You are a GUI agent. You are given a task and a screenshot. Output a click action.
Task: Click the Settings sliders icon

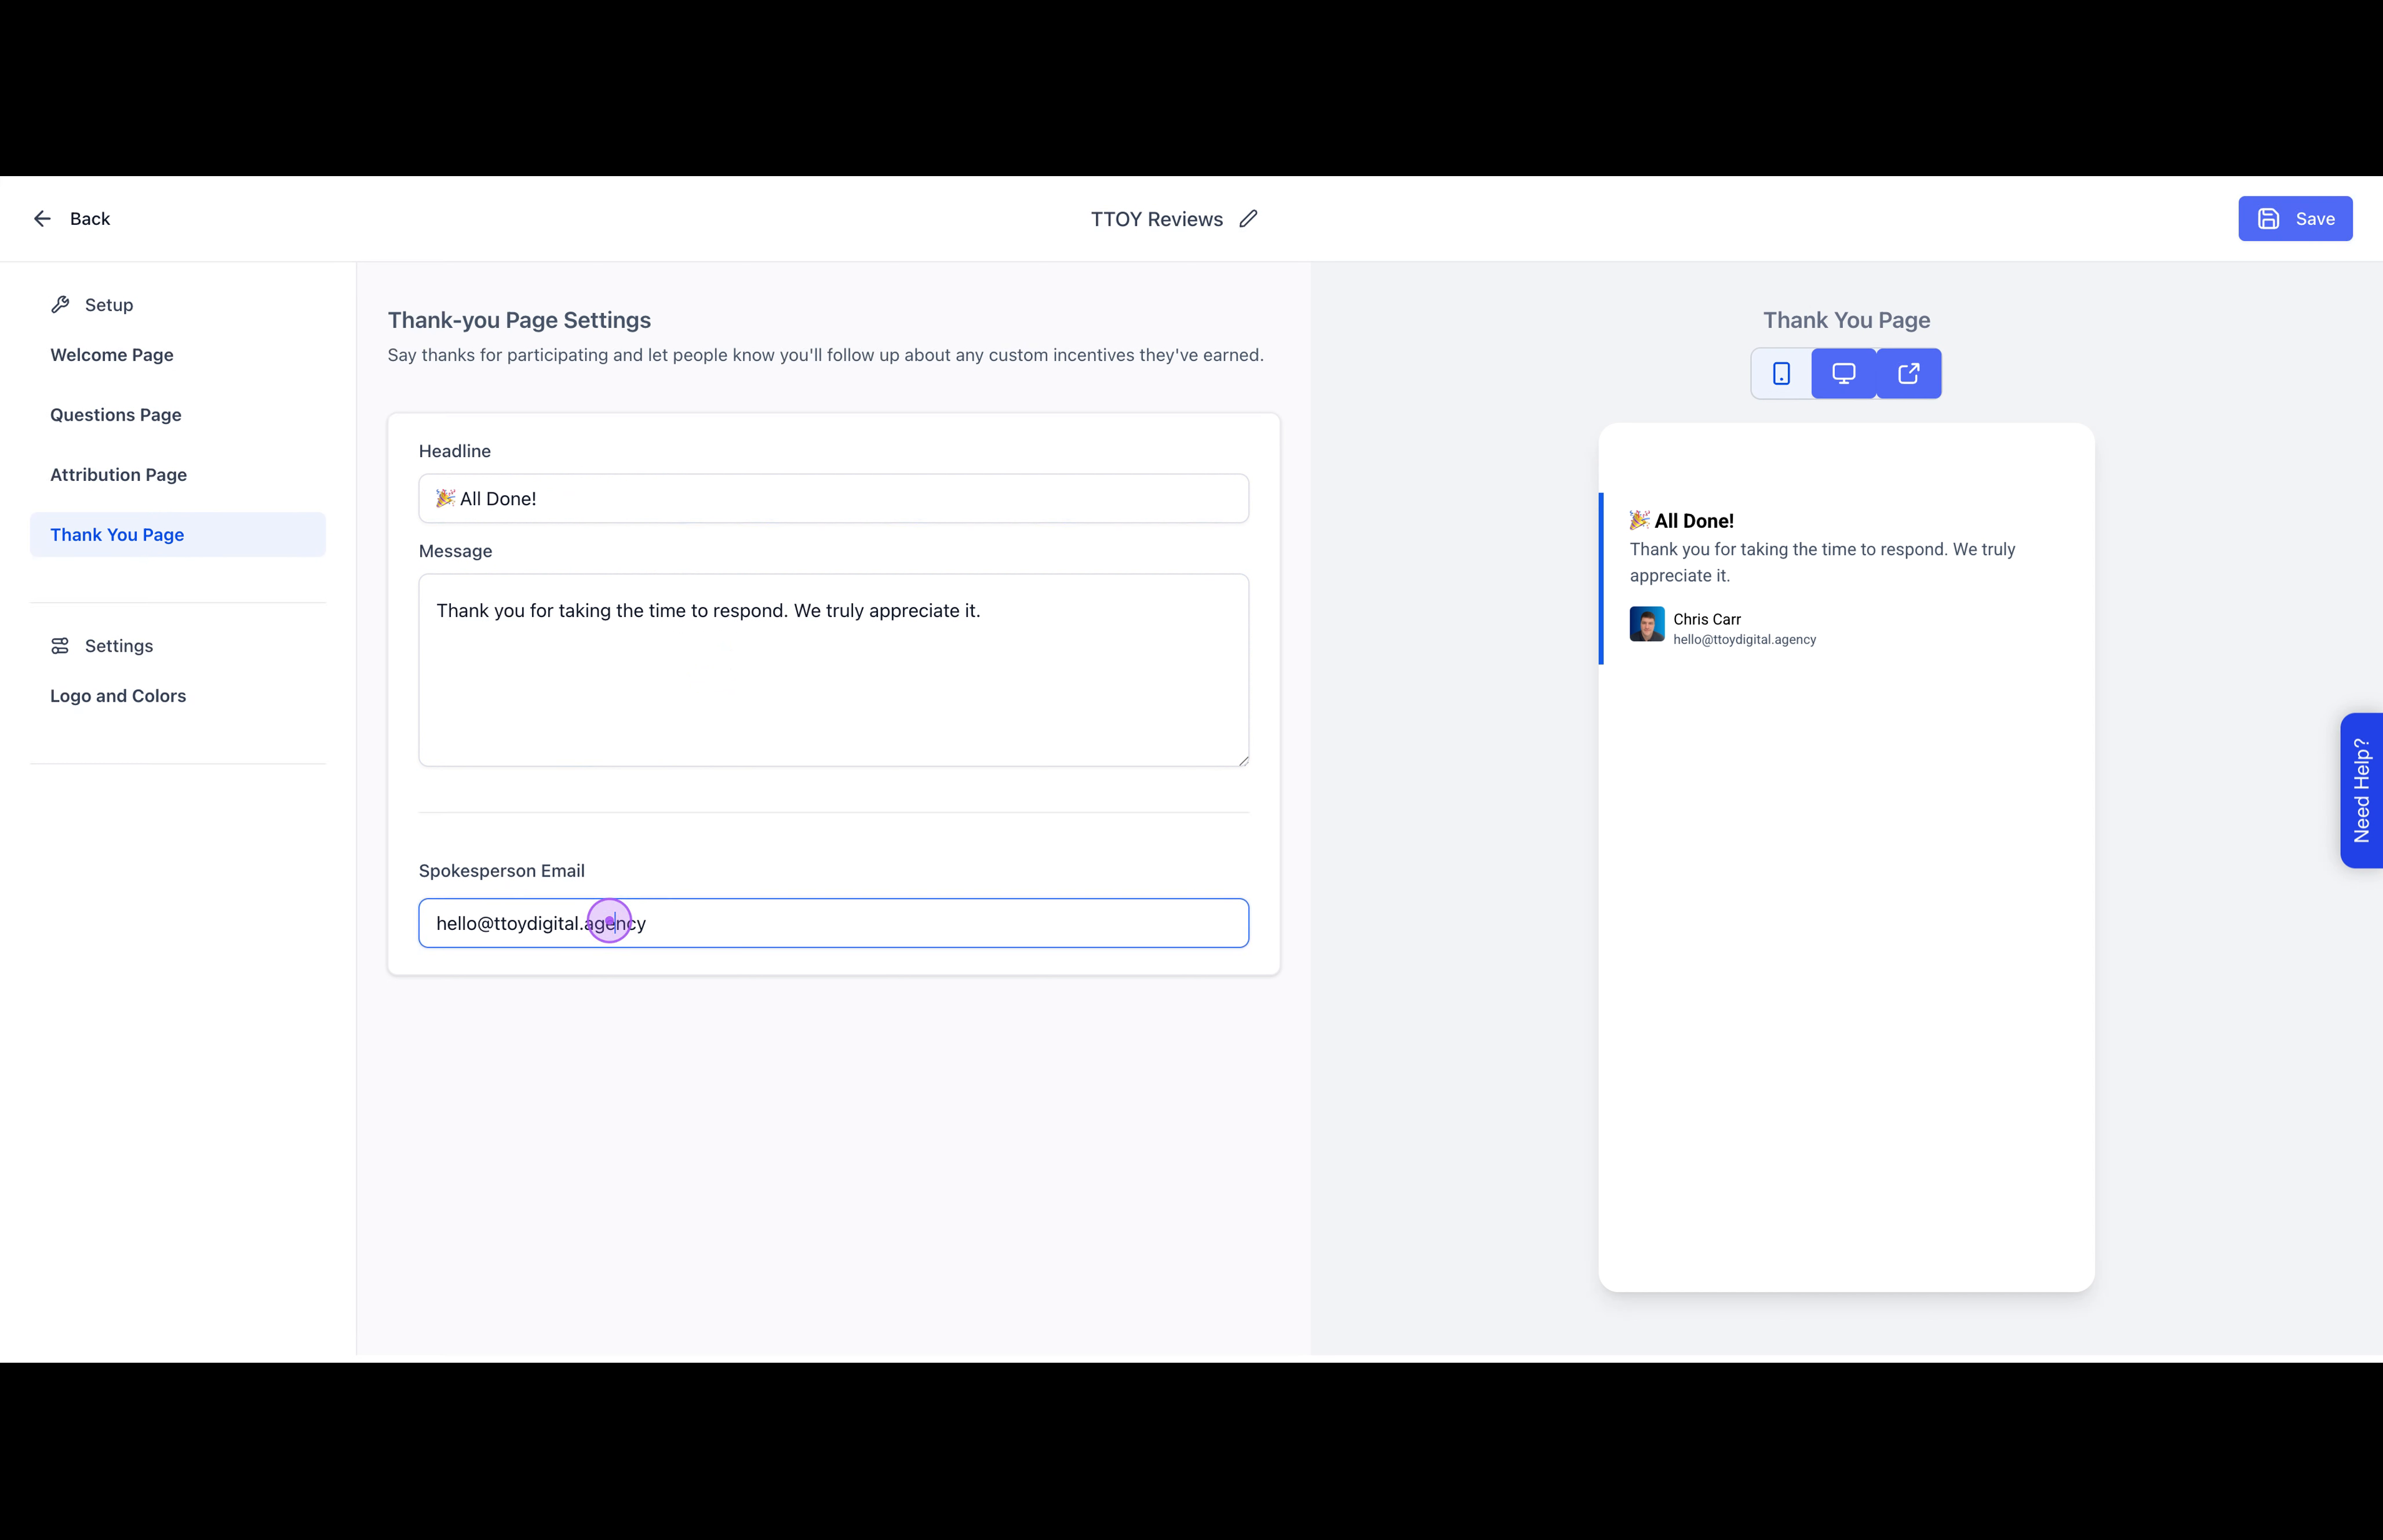coord(60,646)
